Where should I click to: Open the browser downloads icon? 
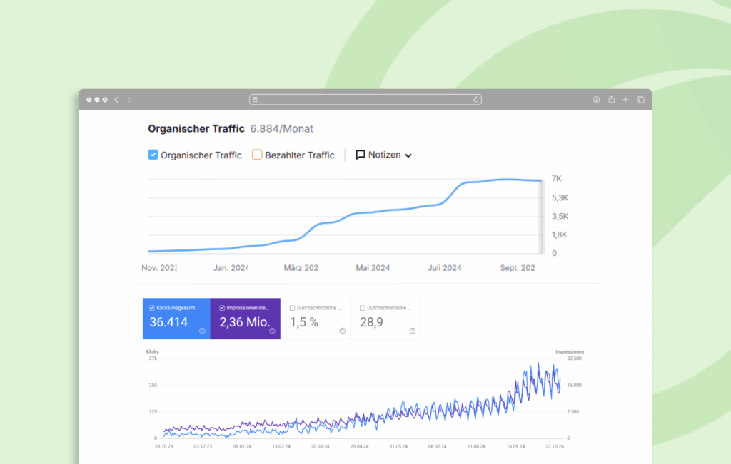click(596, 100)
